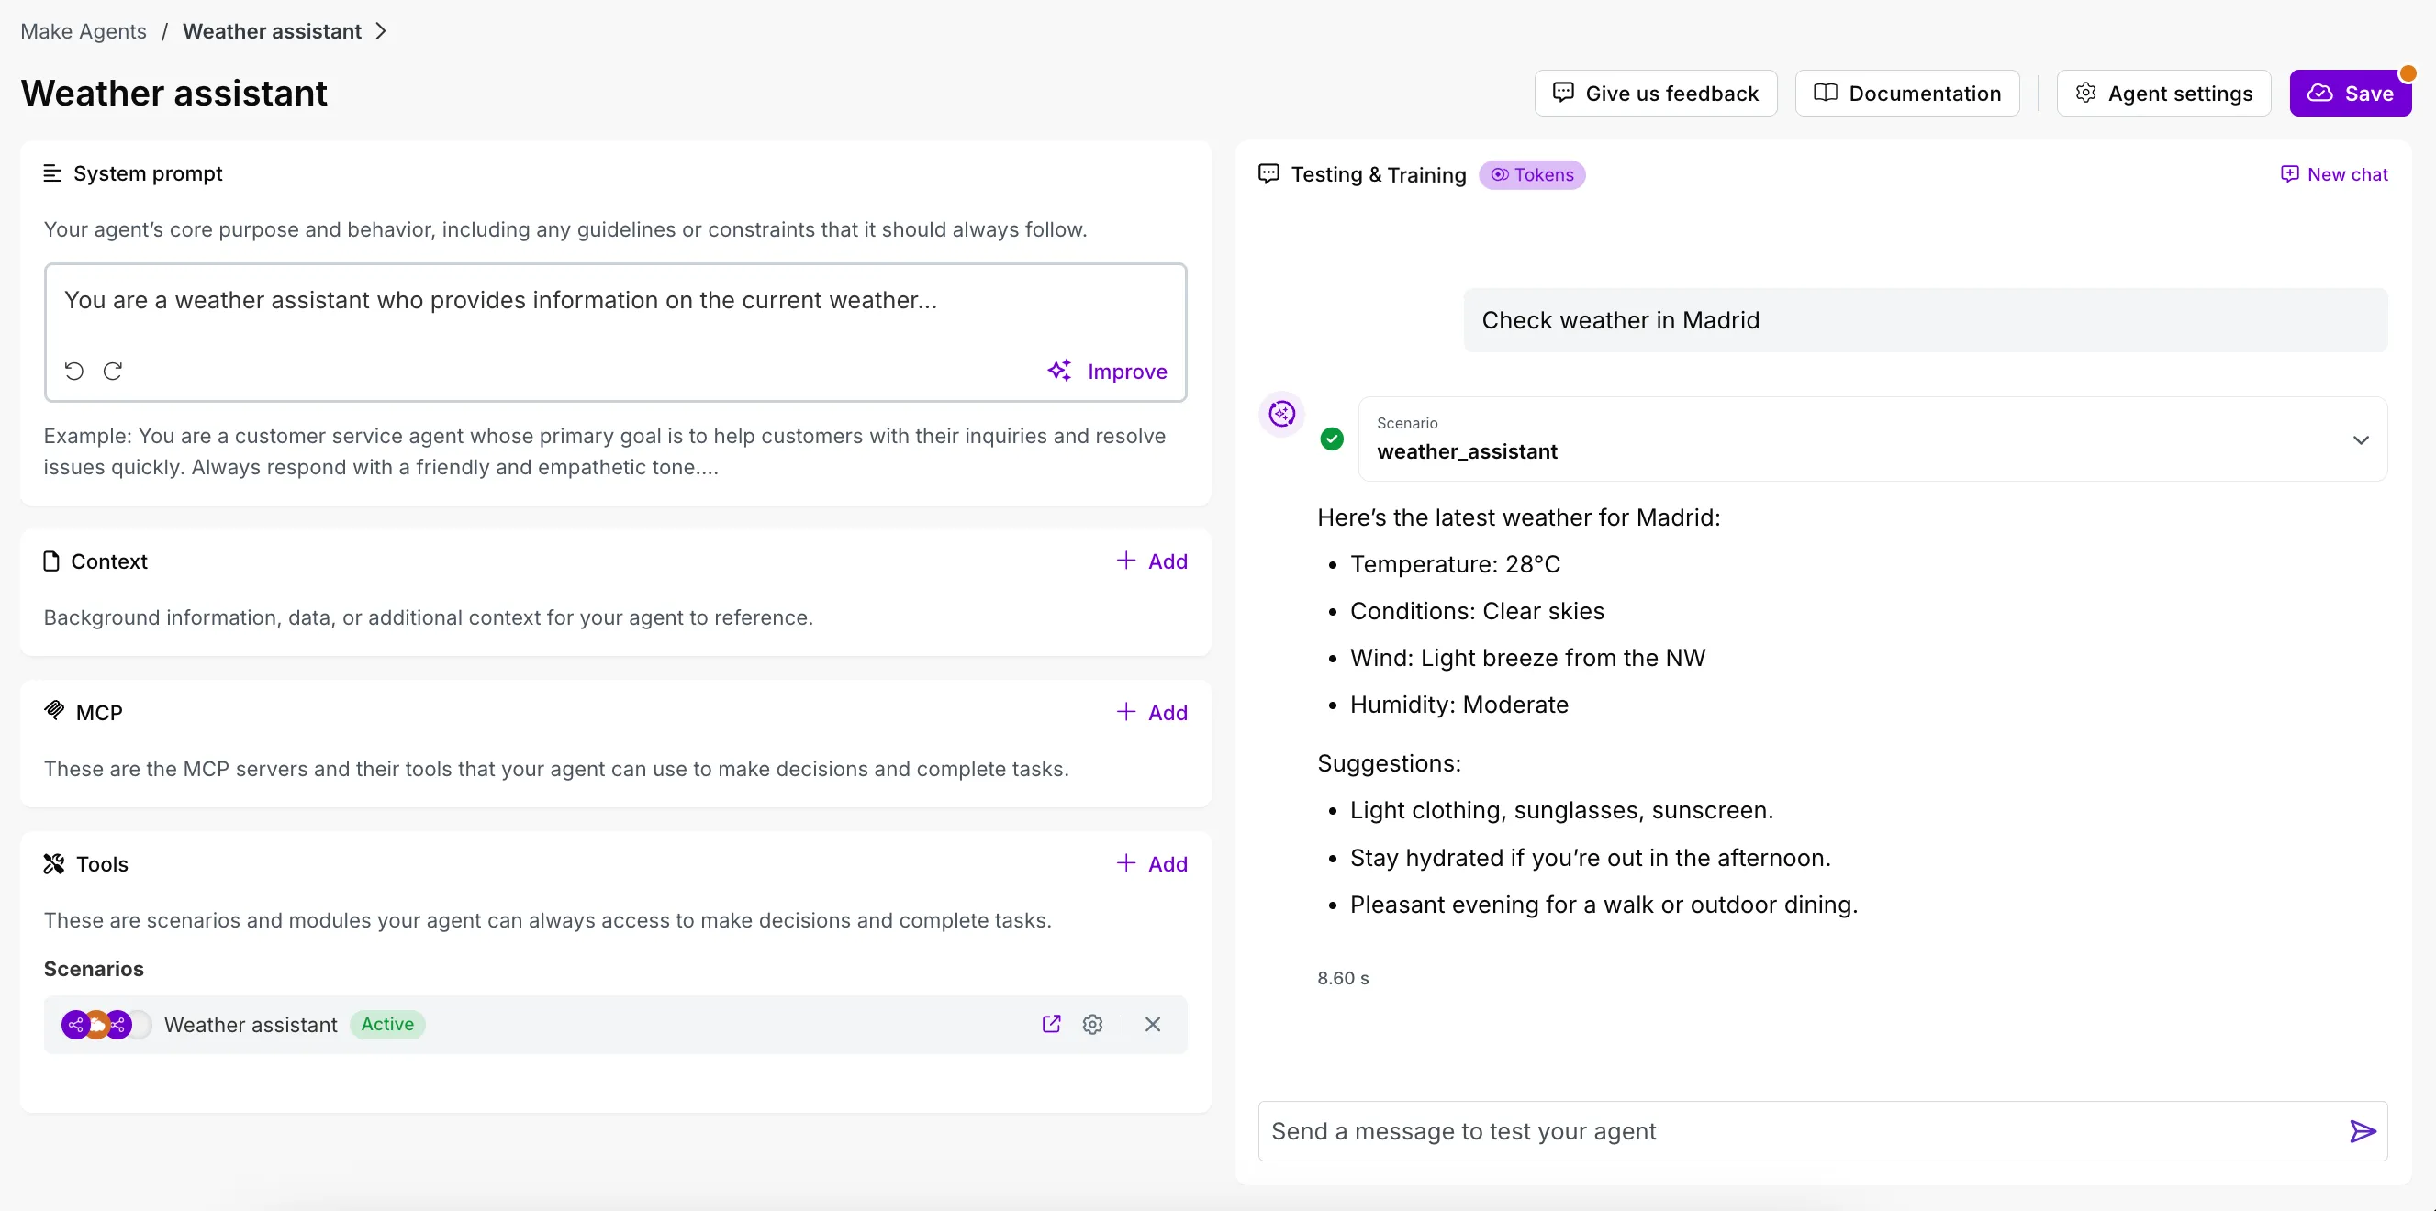The width and height of the screenshot is (2436, 1211).
Task: Click the 'Check weather in Madrid' message
Action: click(x=1926, y=320)
